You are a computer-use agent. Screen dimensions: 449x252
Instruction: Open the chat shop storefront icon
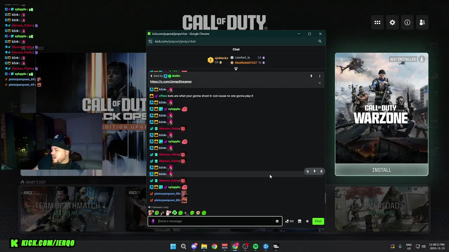[x=300, y=221]
